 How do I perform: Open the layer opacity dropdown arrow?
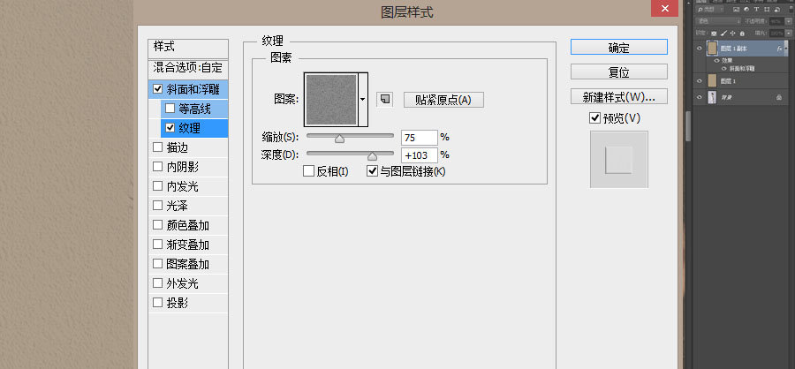tap(789, 21)
